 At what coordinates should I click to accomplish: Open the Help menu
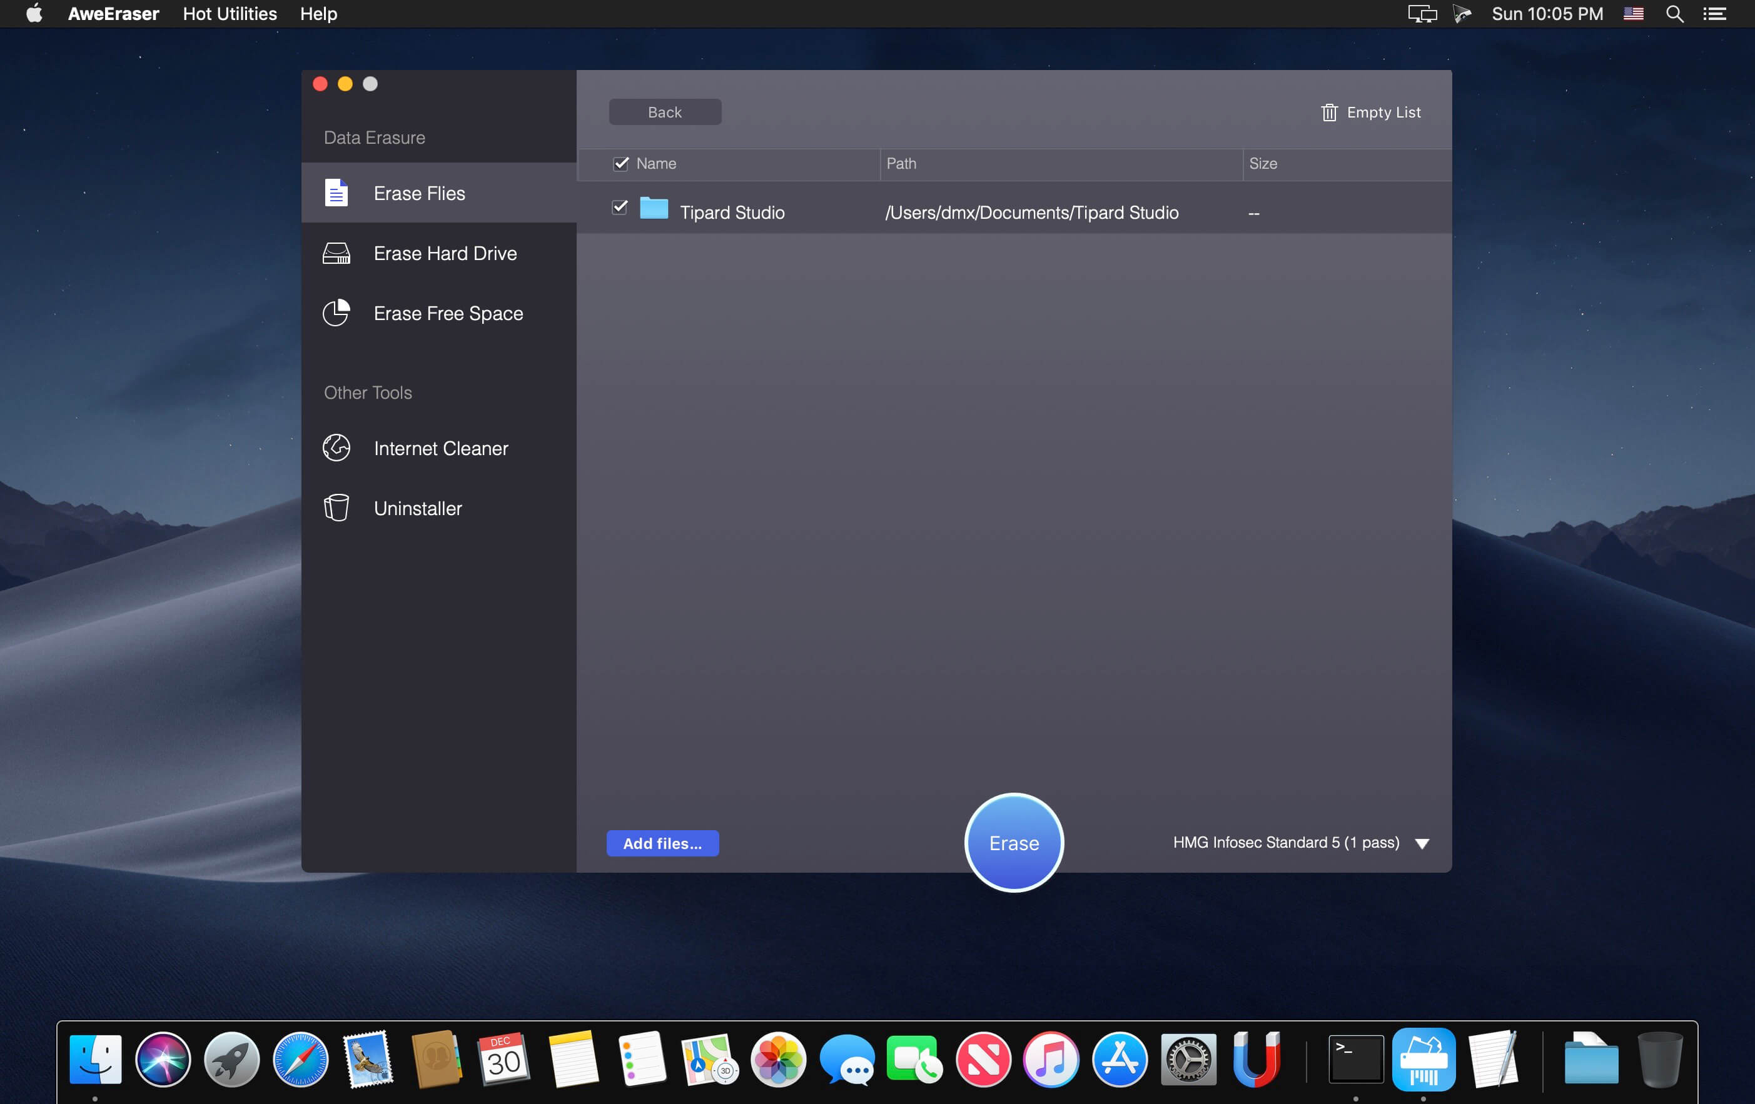[x=318, y=14]
